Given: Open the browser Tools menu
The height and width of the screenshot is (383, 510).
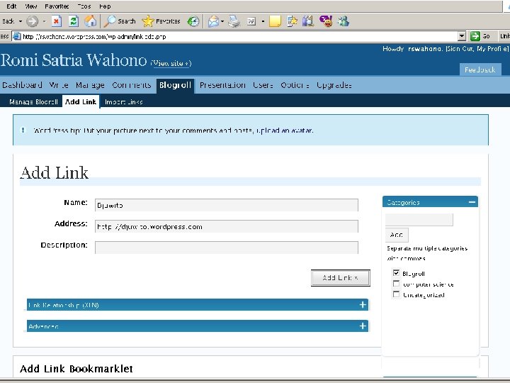Looking at the screenshot, I should [84, 6].
